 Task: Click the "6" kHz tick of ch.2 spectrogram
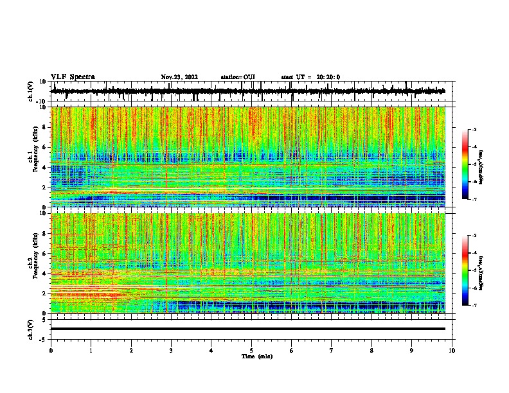[x=46, y=254]
